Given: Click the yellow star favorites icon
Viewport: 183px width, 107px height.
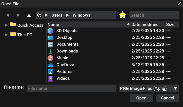Looking at the screenshot, I should pyautogui.click(x=123, y=15).
